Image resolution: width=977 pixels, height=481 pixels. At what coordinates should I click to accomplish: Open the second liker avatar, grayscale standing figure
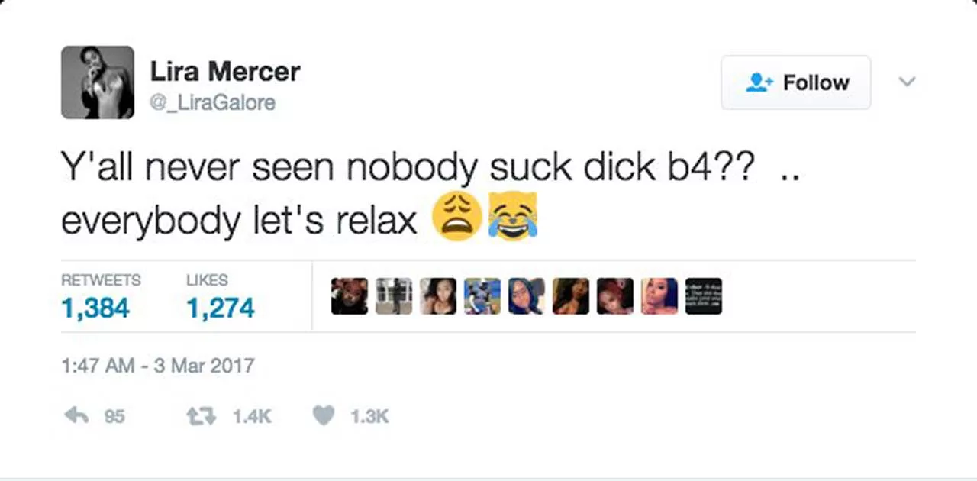[394, 296]
